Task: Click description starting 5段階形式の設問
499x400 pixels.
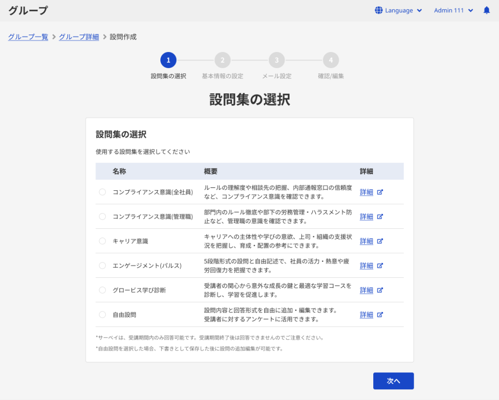Action: click(x=277, y=266)
